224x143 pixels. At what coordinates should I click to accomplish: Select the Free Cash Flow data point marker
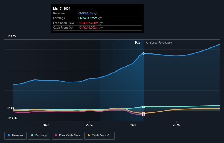click(x=144, y=115)
